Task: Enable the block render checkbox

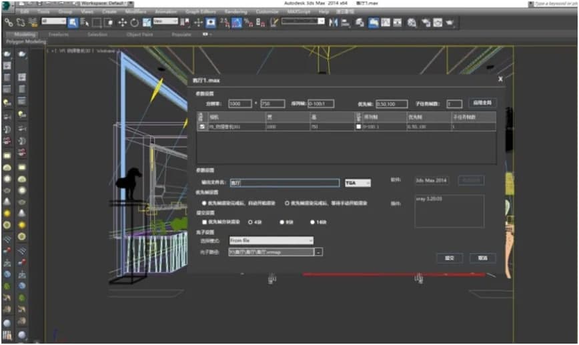Action: coord(204,222)
